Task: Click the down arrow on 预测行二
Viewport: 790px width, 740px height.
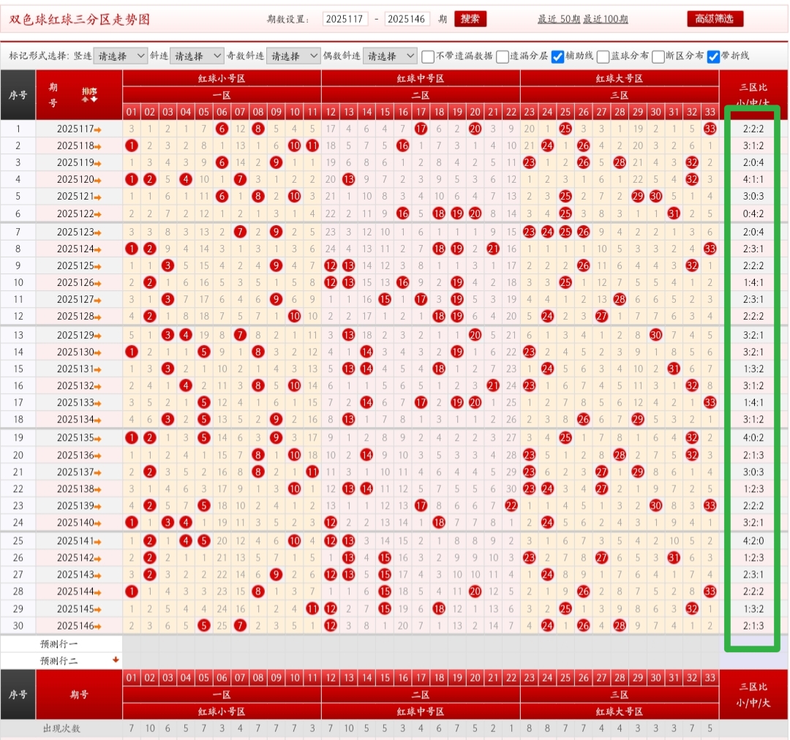Action: click(116, 660)
